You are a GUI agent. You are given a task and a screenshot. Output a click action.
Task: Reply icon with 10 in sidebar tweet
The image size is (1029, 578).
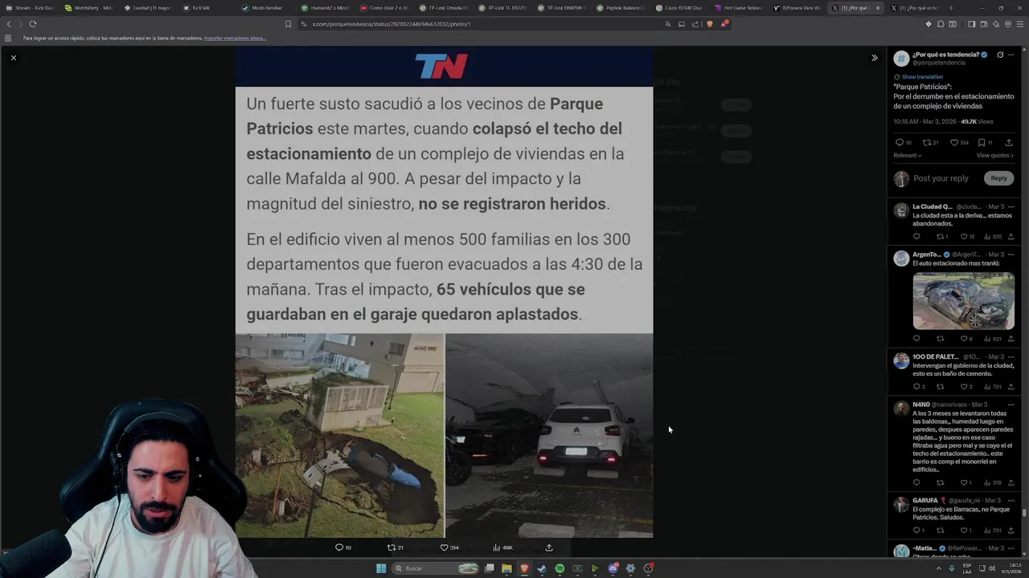[900, 143]
